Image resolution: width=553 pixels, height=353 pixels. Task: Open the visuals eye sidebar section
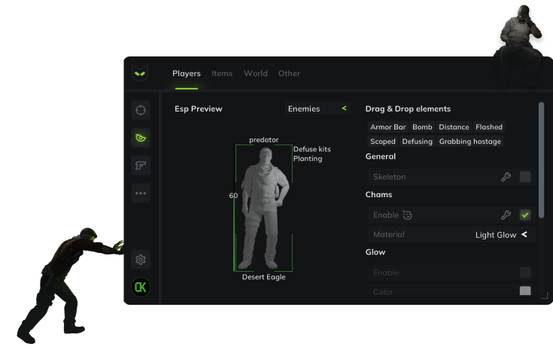[141, 138]
